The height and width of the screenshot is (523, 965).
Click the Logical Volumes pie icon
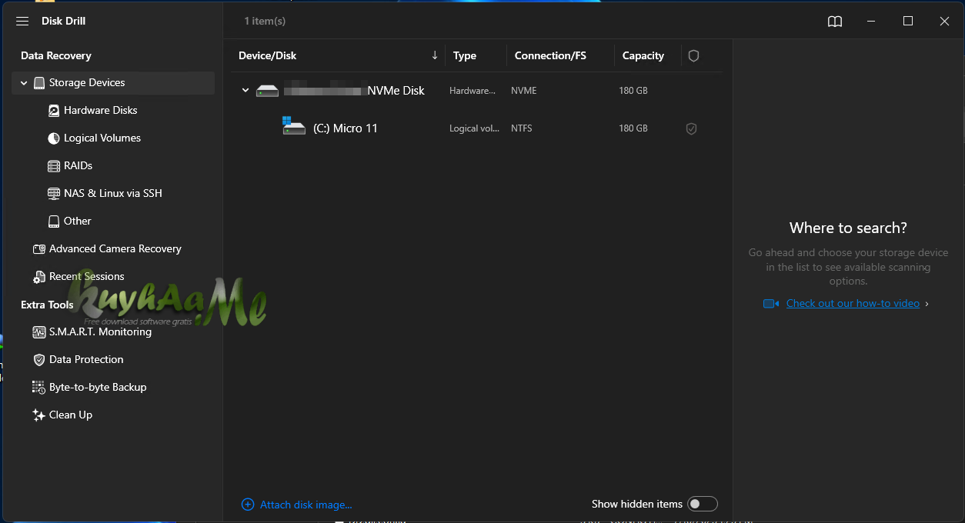(x=54, y=138)
